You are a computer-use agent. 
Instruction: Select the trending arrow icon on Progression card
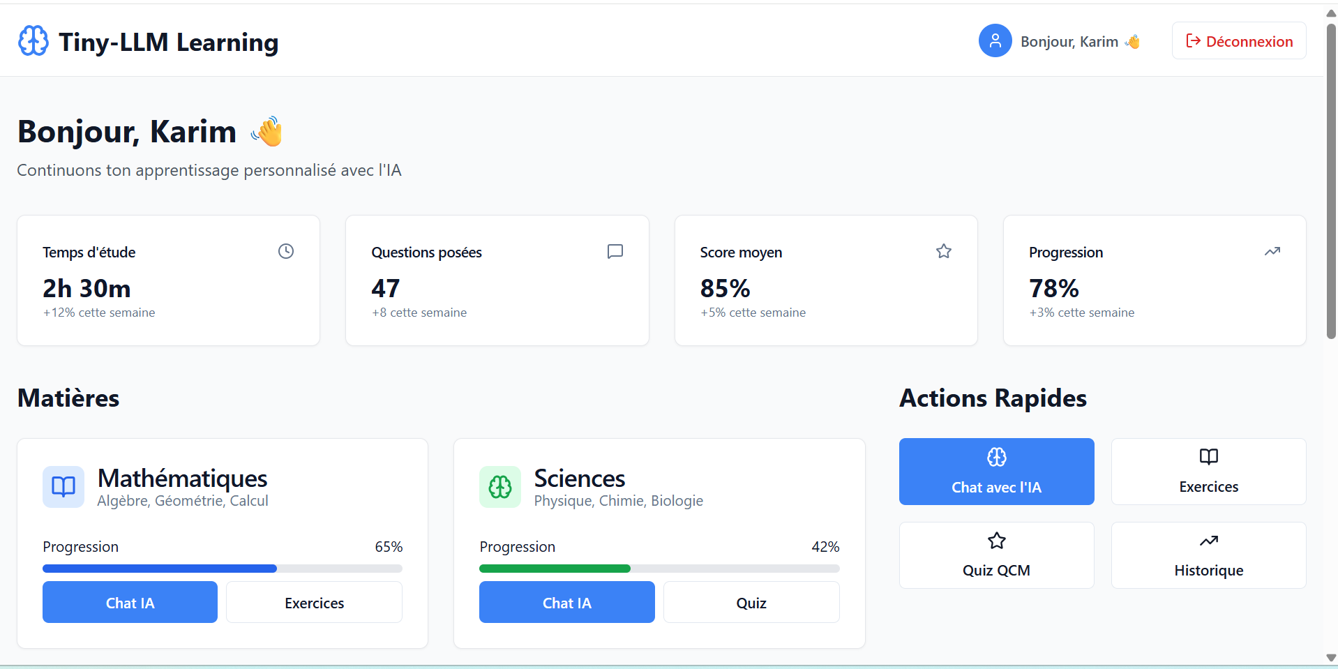click(1273, 251)
